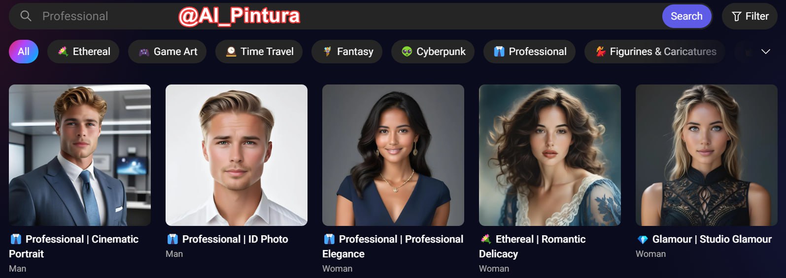Focus the Professional search input field
This screenshot has height=278, width=786.
(x=345, y=16)
